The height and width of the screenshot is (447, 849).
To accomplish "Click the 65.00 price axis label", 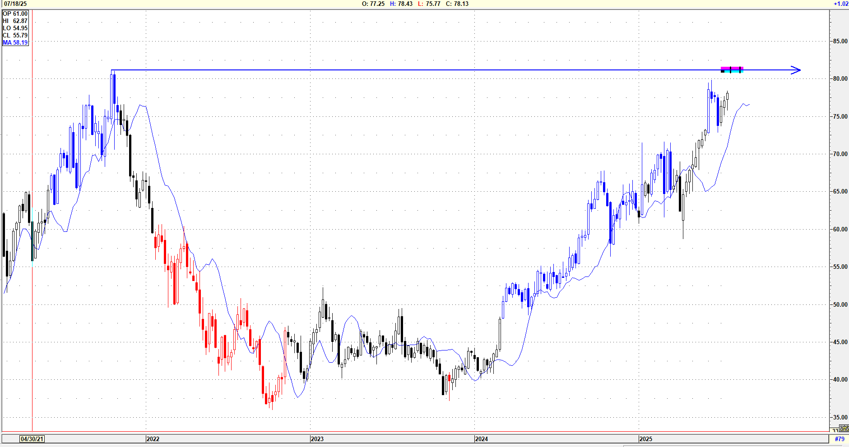I will 840,191.
